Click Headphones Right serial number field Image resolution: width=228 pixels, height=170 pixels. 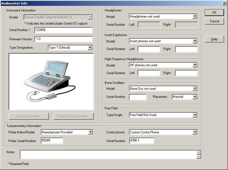click(x=187, y=25)
